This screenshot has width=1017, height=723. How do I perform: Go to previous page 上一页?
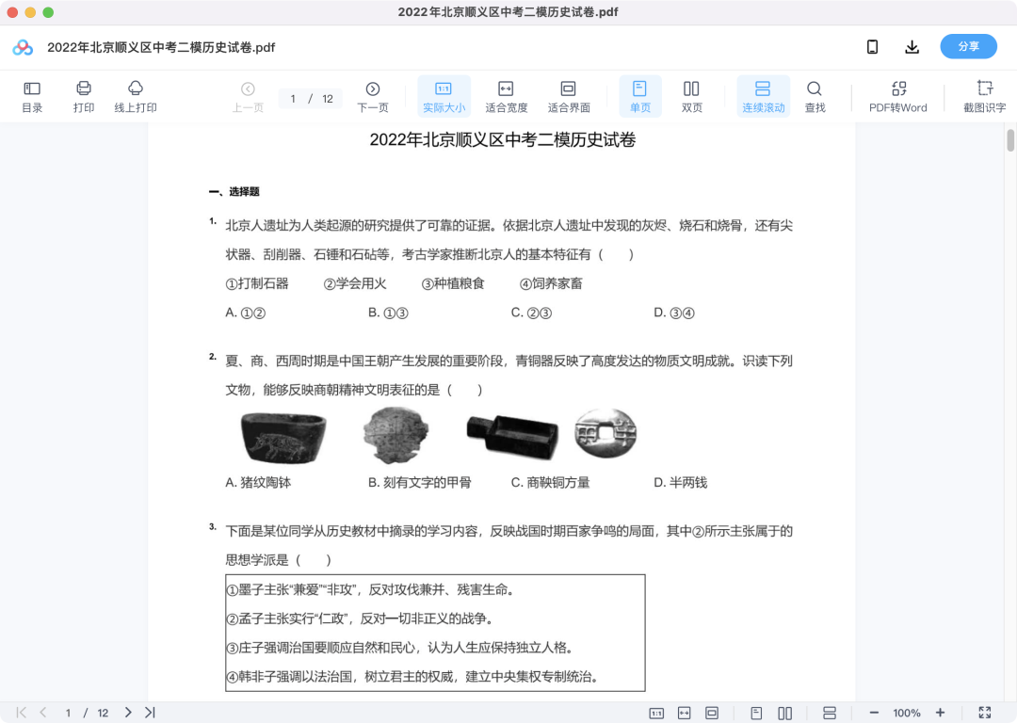click(248, 97)
